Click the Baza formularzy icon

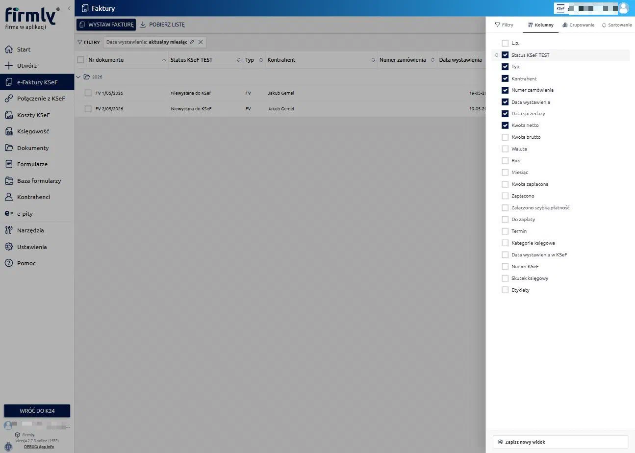8,181
